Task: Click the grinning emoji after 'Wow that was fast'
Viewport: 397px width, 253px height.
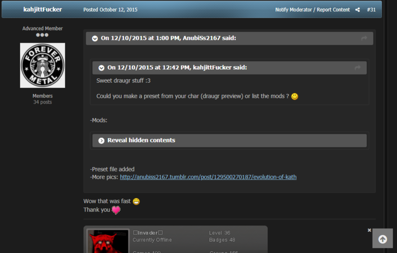Action: (x=136, y=201)
